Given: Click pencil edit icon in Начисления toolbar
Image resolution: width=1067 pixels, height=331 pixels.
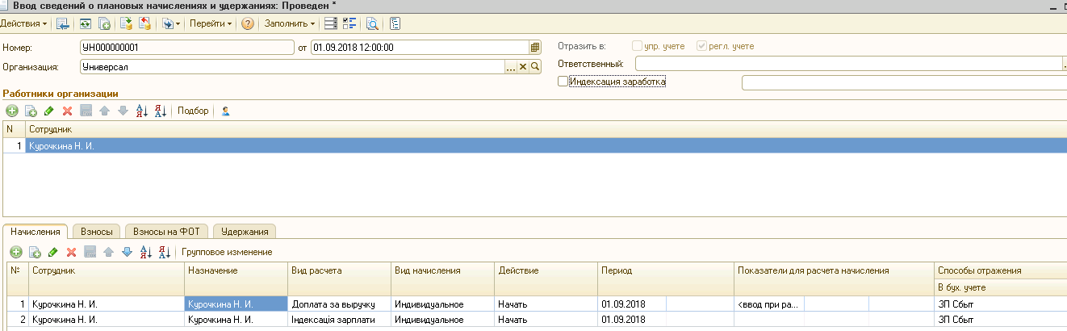Looking at the screenshot, I should pyautogui.click(x=53, y=252).
